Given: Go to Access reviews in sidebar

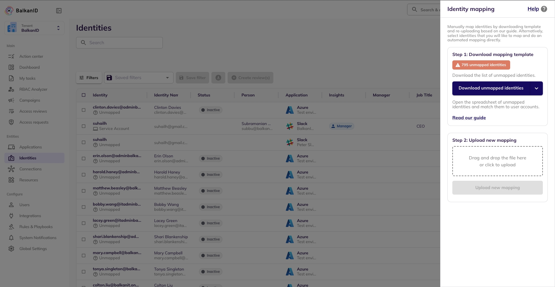Looking at the screenshot, I should point(33,111).
